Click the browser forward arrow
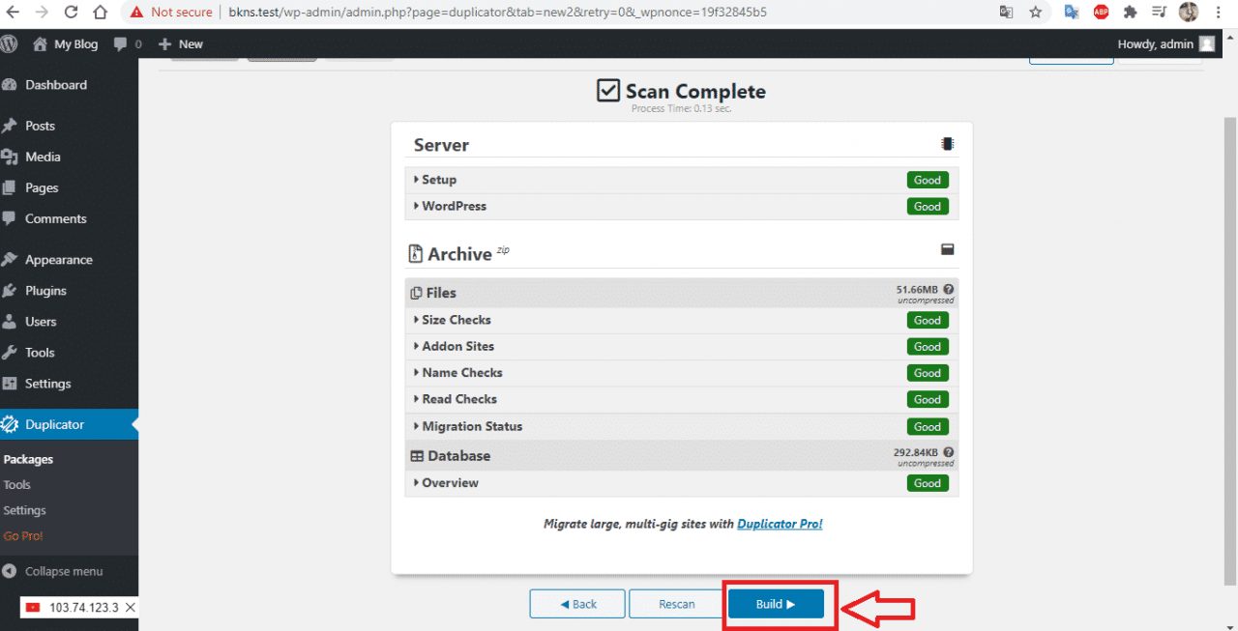 pos(42,13)
